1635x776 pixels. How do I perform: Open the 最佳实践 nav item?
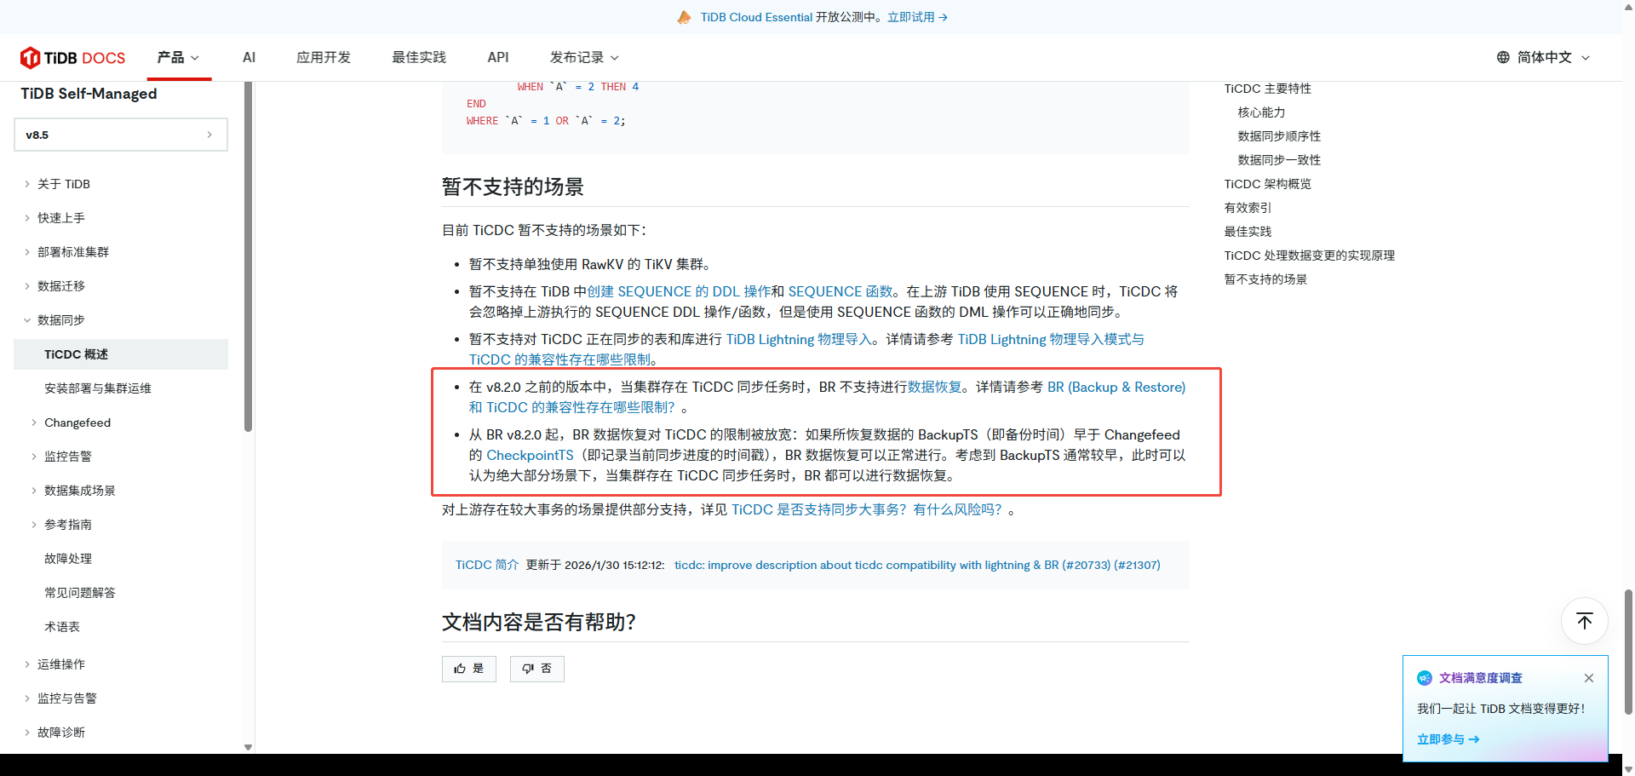point(419,58)
